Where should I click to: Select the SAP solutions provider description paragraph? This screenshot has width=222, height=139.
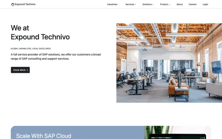56,57
